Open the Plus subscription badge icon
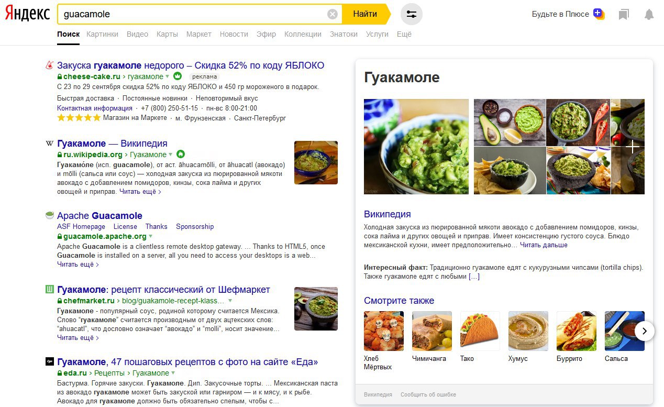 coord(599,14)
